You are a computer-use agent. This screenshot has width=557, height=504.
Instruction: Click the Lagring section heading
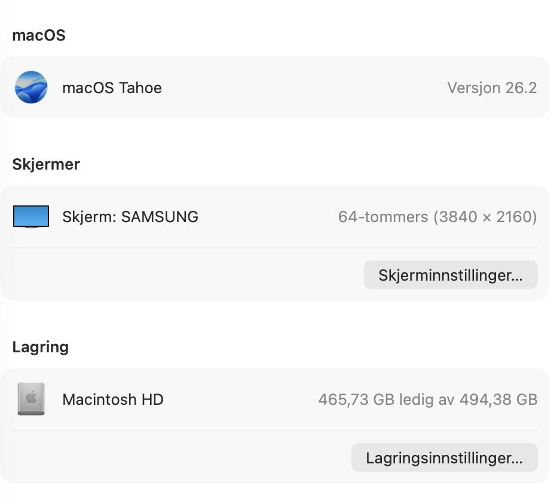(41, 347)
